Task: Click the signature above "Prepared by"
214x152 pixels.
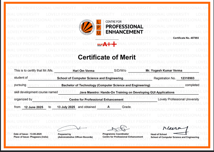Action: click(x=72, y=128)
